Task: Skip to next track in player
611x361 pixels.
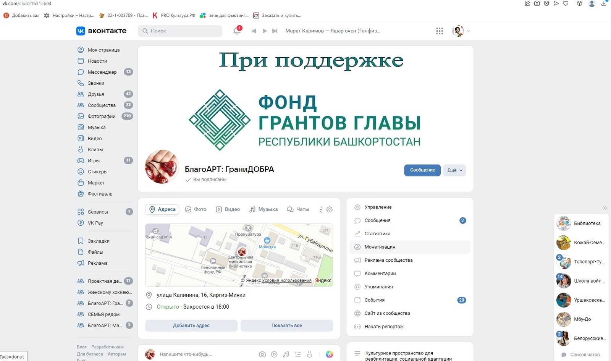Action: [274, 31]
